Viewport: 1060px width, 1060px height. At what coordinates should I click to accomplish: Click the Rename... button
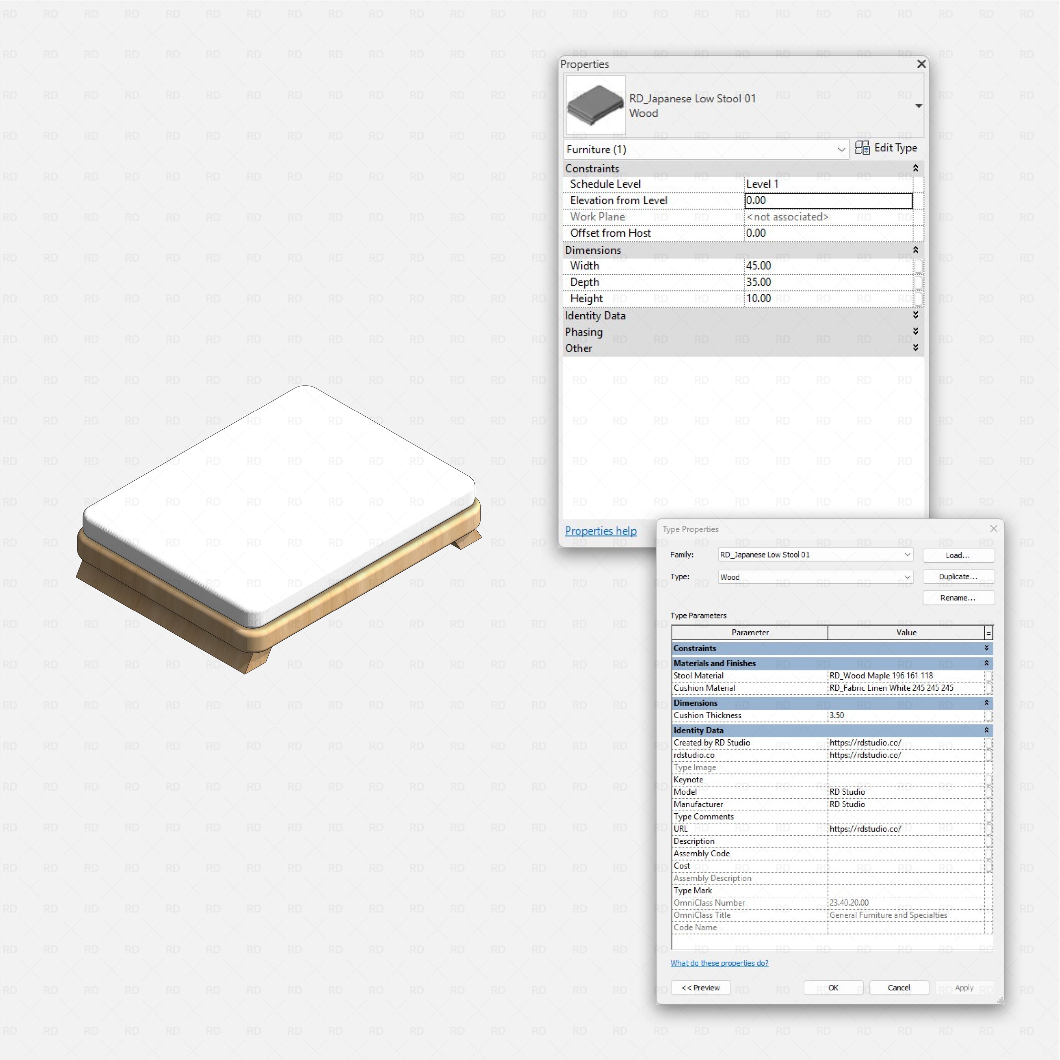958,598
